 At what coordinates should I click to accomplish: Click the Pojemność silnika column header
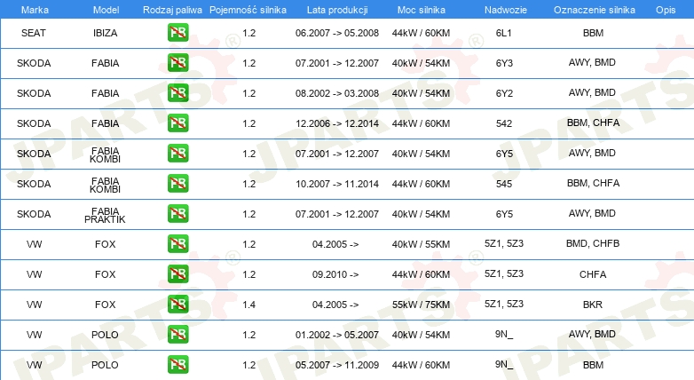point(248,10)
